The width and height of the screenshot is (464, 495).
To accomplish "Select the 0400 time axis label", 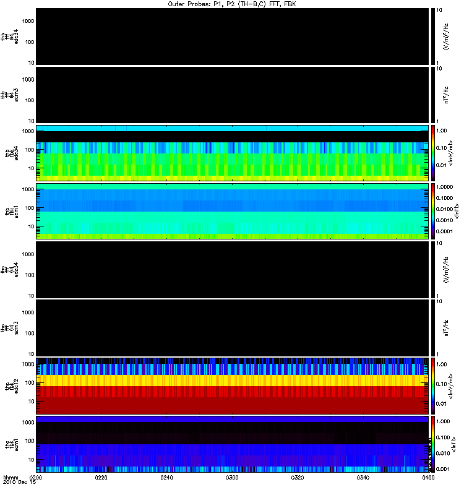I will 428,477.
